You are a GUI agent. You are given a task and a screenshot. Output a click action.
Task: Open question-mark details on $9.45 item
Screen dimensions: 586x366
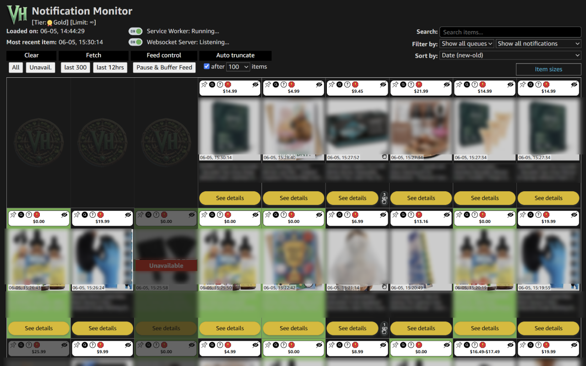coord(347,85)
